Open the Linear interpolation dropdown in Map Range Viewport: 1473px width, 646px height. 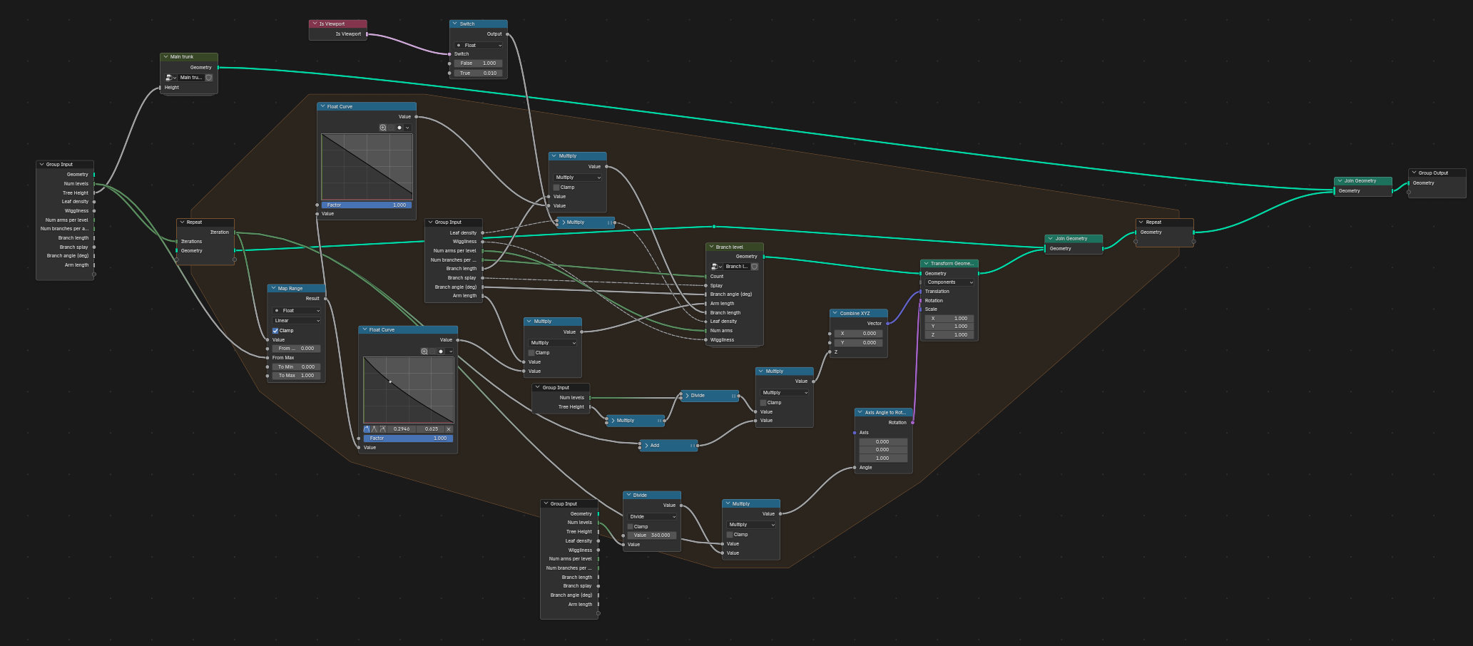[297, 321]
